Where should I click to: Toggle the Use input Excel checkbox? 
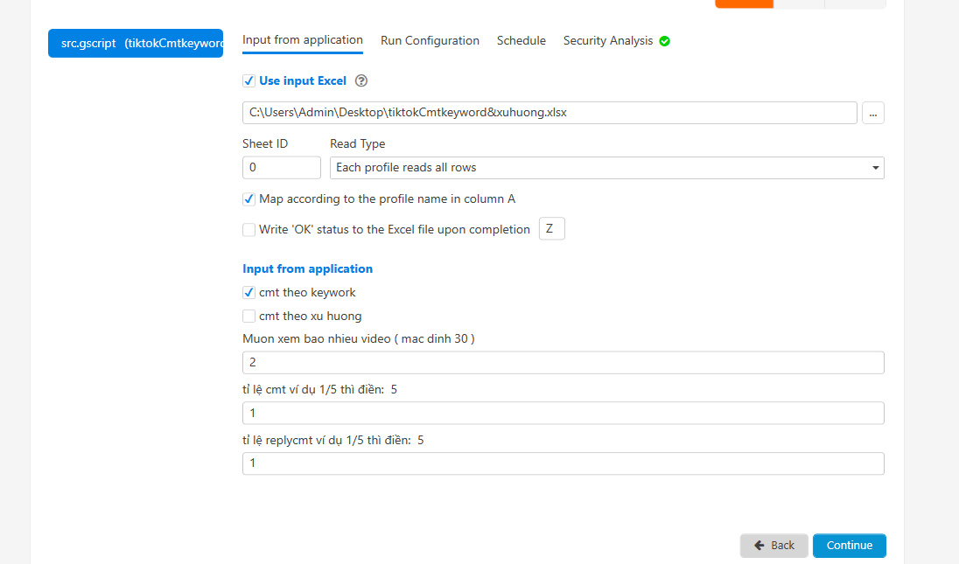click(249, 81)
